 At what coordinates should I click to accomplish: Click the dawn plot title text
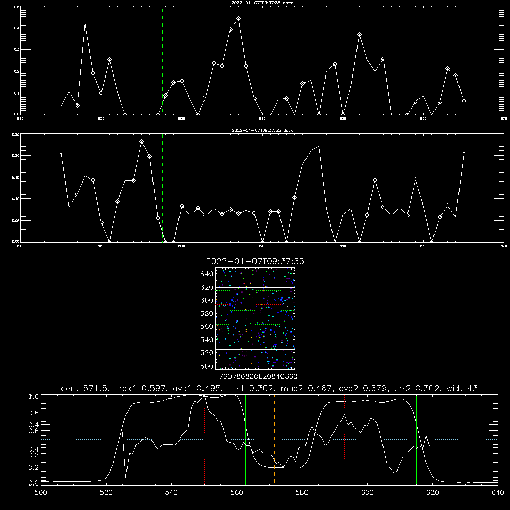coord(262,2)
